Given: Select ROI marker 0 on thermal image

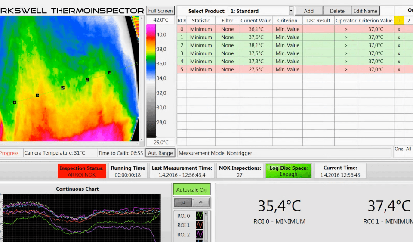Looking at the screenshot, I should click(15, 102).
